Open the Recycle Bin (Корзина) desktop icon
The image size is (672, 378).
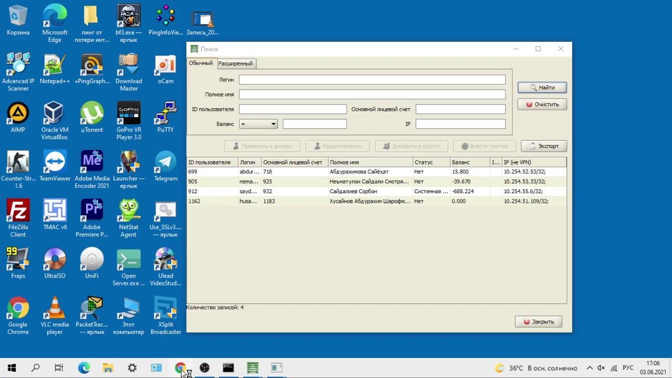[18, 20]
